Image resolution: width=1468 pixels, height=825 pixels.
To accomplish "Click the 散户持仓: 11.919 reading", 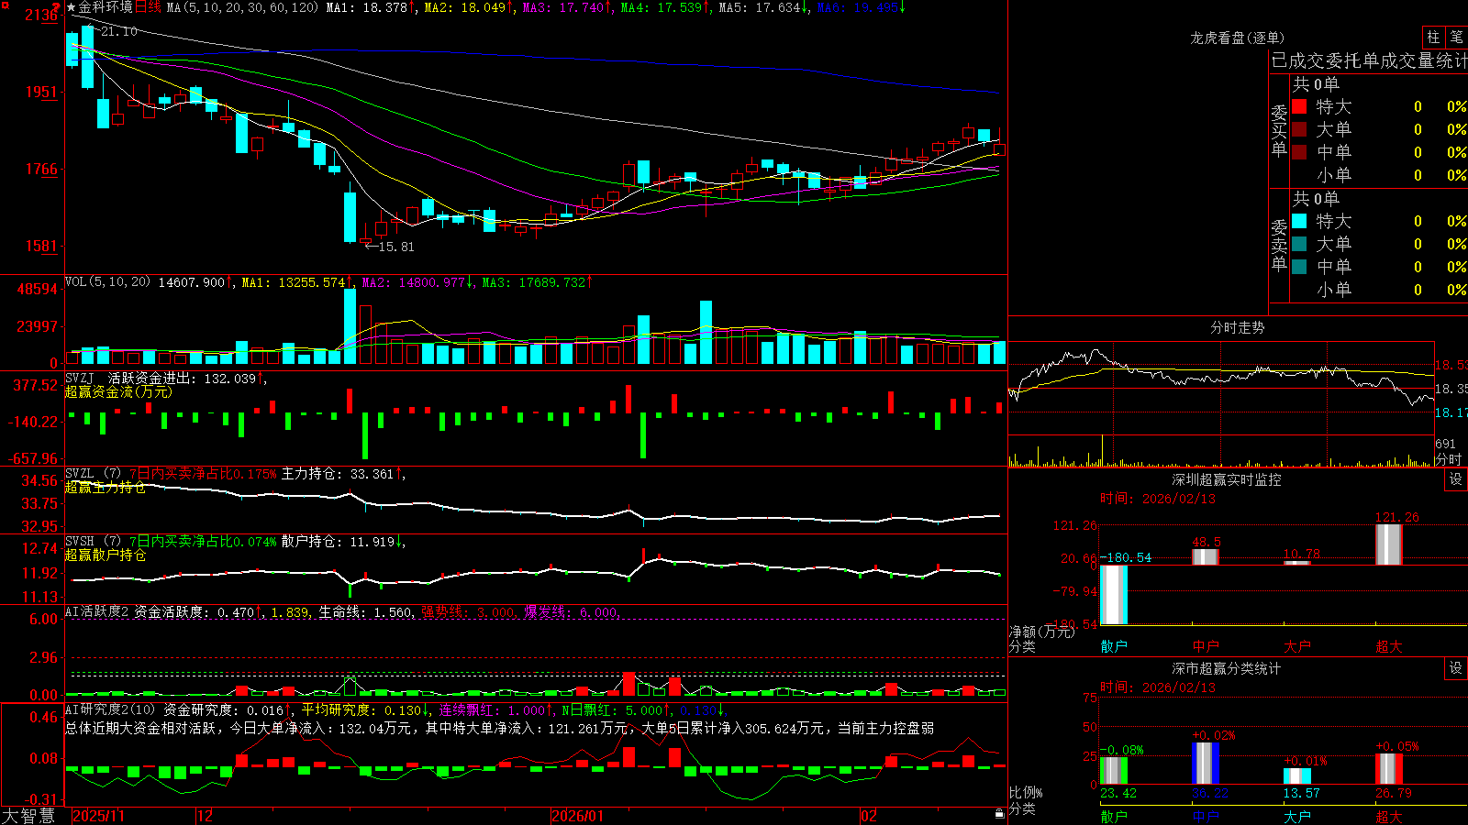I will tap(343, 542).
